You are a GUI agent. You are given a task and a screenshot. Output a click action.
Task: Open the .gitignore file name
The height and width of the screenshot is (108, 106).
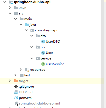coord(26,87)
